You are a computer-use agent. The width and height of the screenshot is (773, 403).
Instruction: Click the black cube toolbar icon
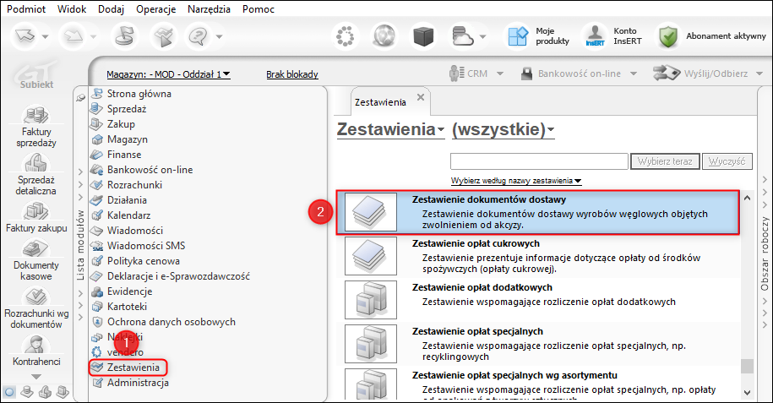[x=423, y=36]
